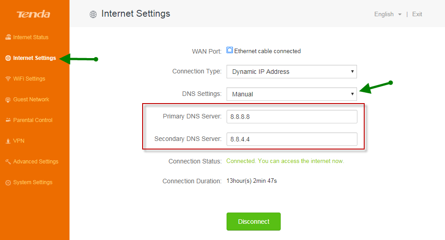445x240 pixels.
Task: Open Advanced Settings page
Action: (36, 162)
